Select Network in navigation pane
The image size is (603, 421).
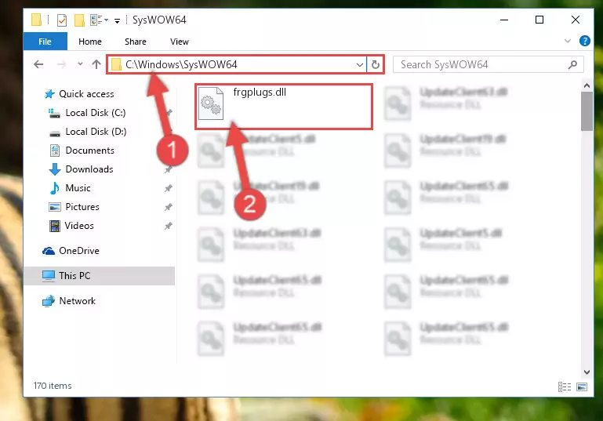coord(77,301)
